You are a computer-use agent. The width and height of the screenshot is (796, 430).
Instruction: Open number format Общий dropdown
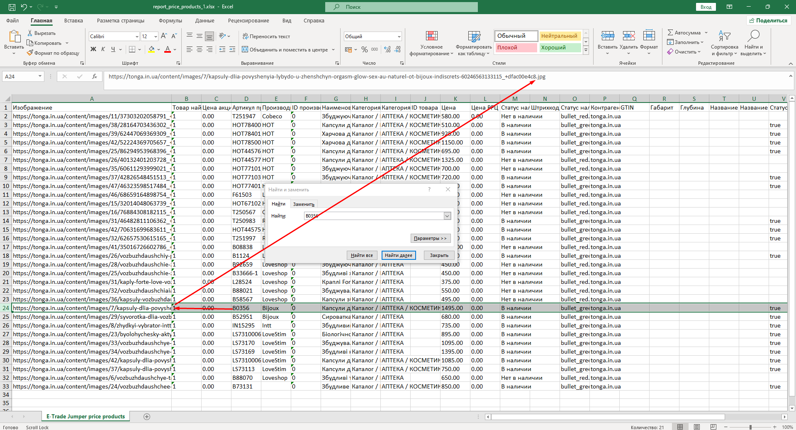point(399,37)
